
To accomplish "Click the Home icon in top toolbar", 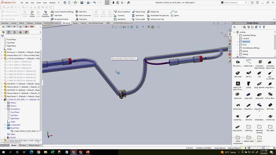I will [x=65, y=3].
